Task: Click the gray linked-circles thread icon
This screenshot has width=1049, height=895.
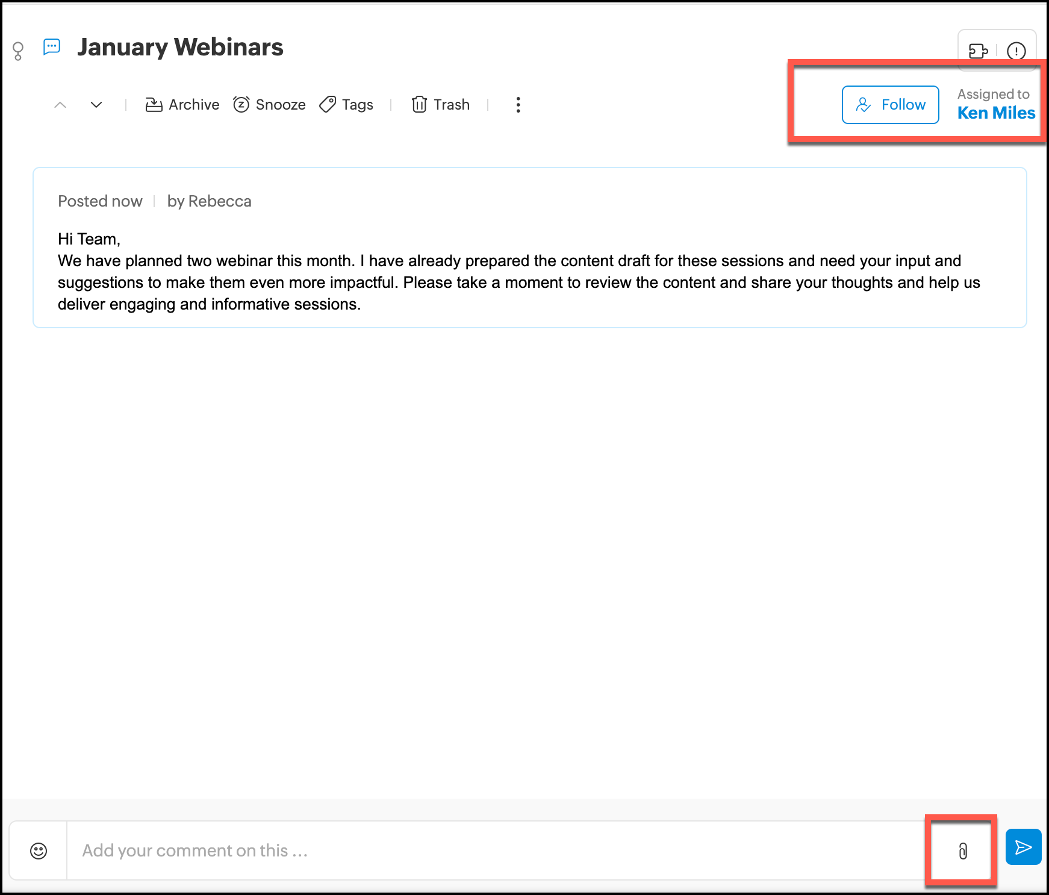Action: point(18,51)
